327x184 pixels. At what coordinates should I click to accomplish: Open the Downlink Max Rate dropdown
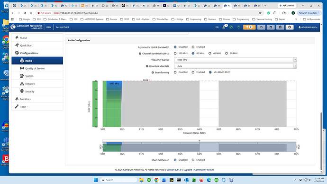tap(235, 66)
